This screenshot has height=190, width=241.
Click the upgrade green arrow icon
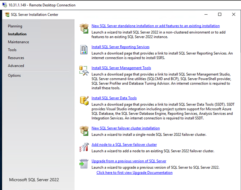pyautogui.click(x=84, y=164)
